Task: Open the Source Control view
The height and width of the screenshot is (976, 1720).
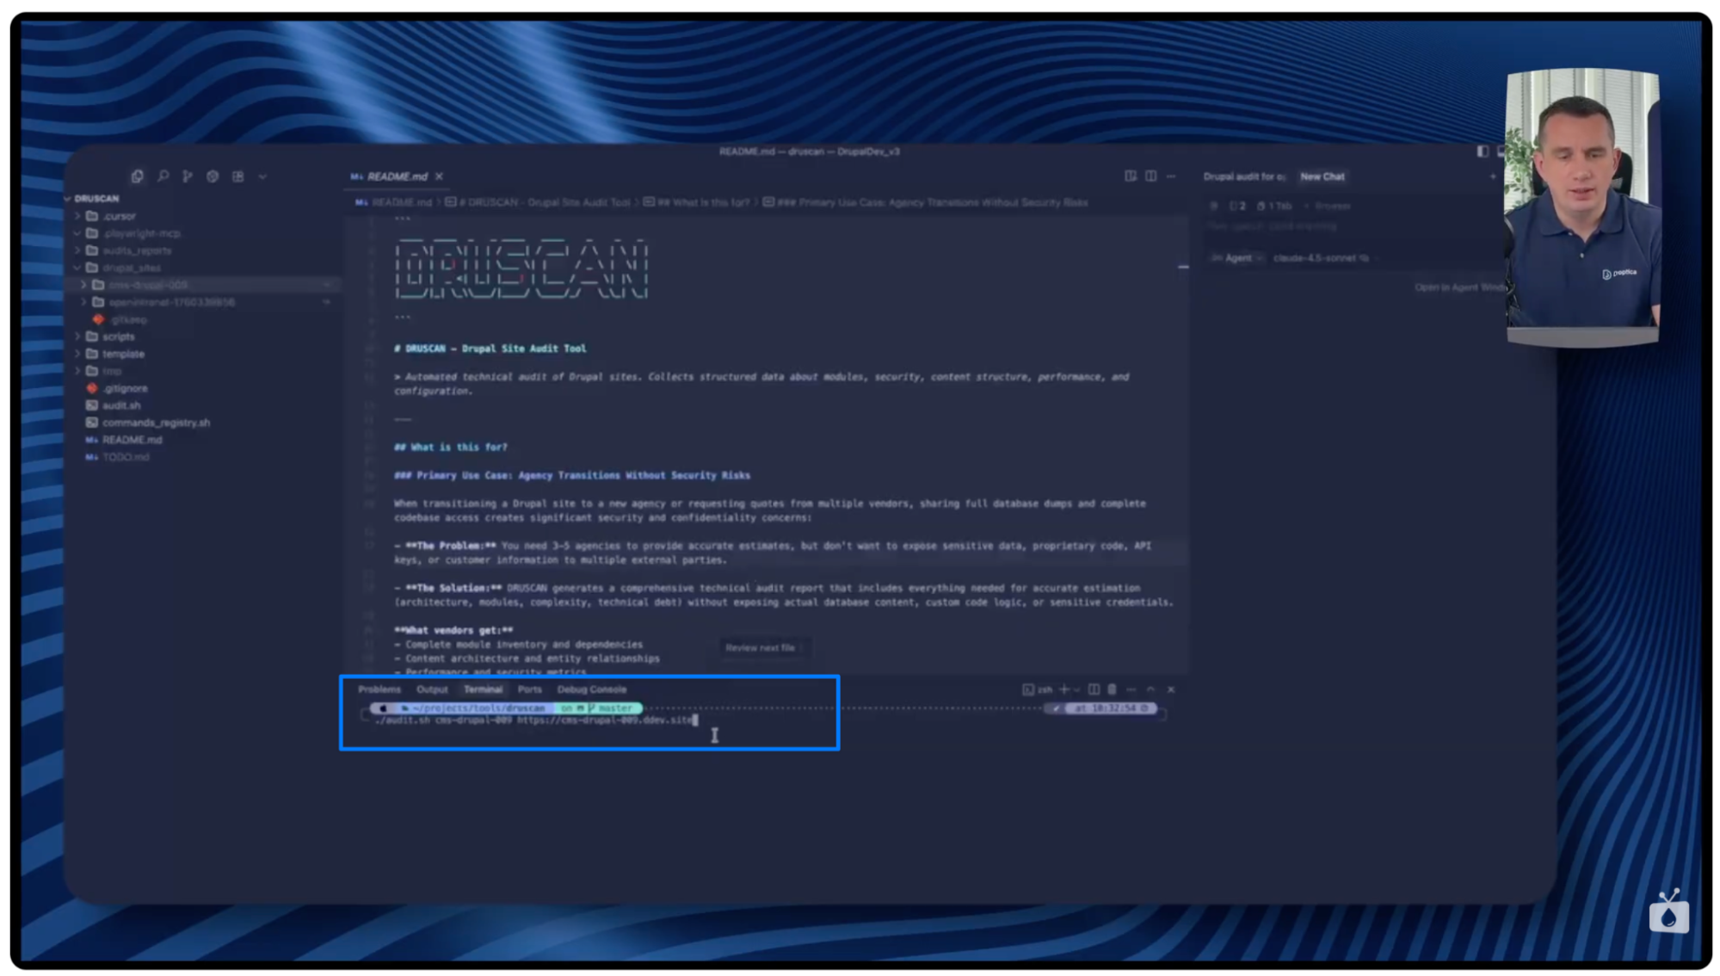Action: point(188,176)
